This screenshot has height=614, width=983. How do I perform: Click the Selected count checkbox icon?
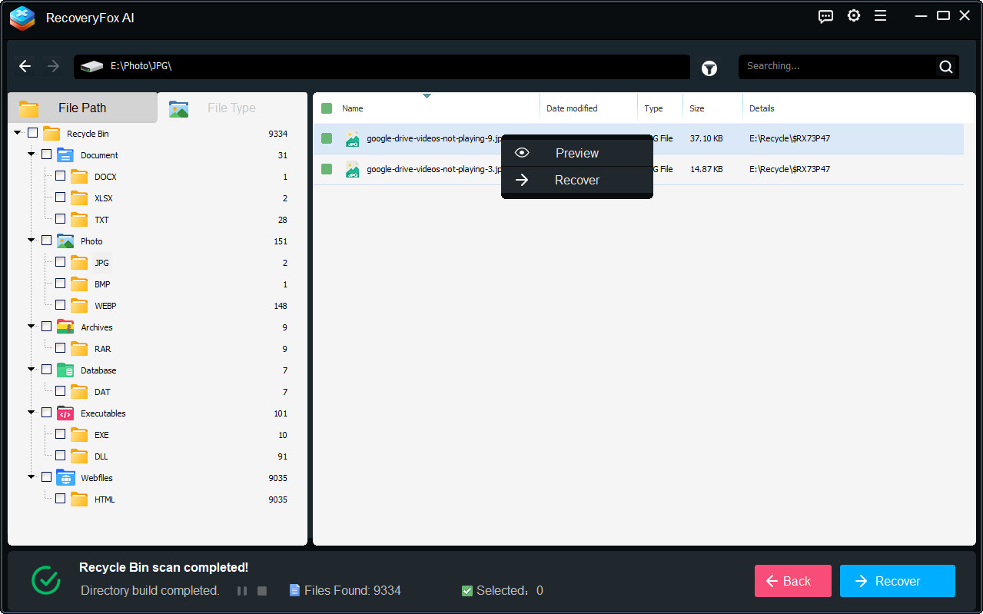[x=467, y=590]
